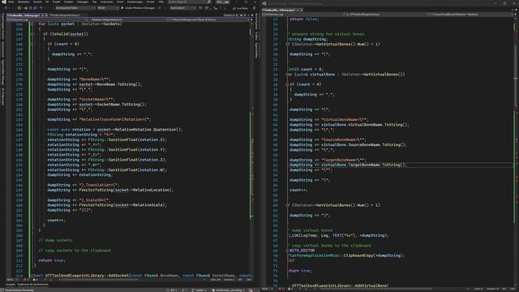Click 'return false;' at the top of right editor
The height and width of the screenshot is (292, 519).
pos(303,19)
